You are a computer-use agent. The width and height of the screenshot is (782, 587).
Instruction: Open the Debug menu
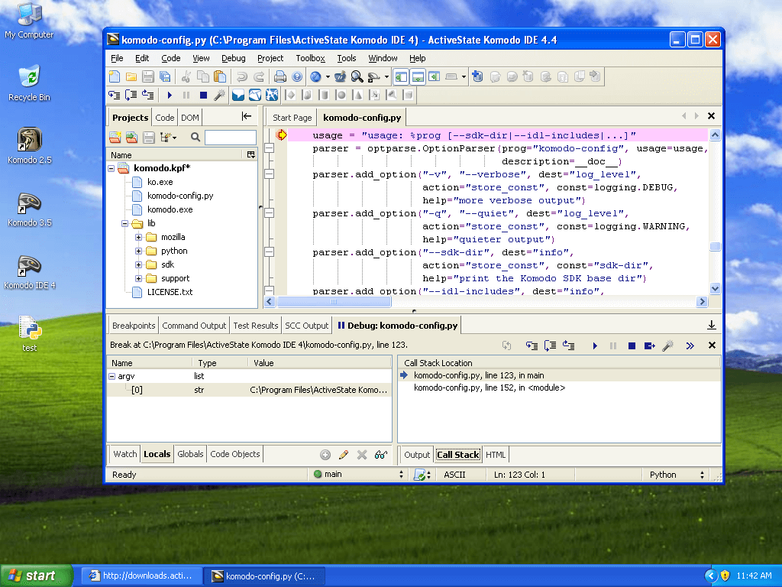click(233, 58)
